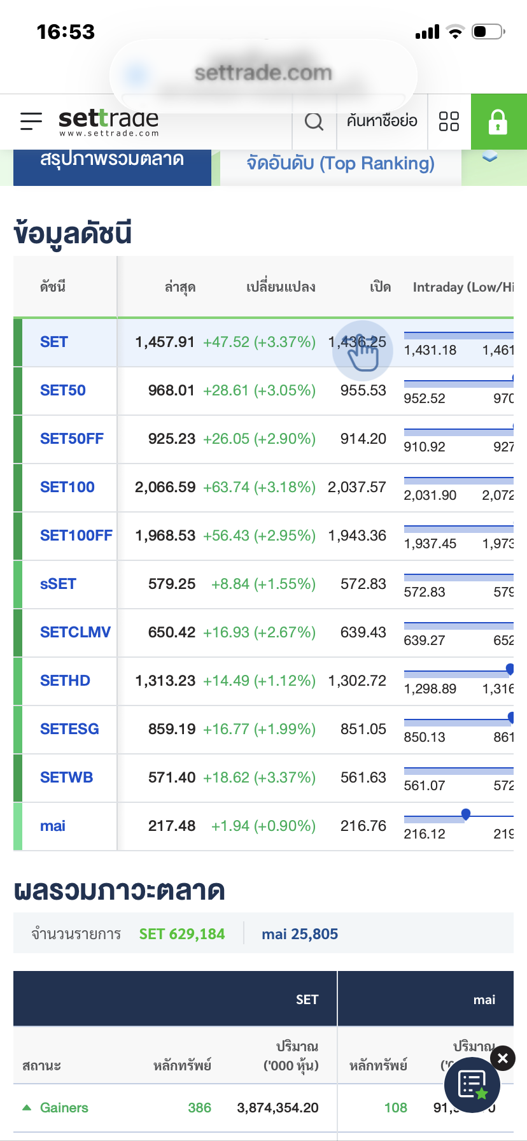Open the SET50 index link
527x1141 pixels.
(63, 390)
